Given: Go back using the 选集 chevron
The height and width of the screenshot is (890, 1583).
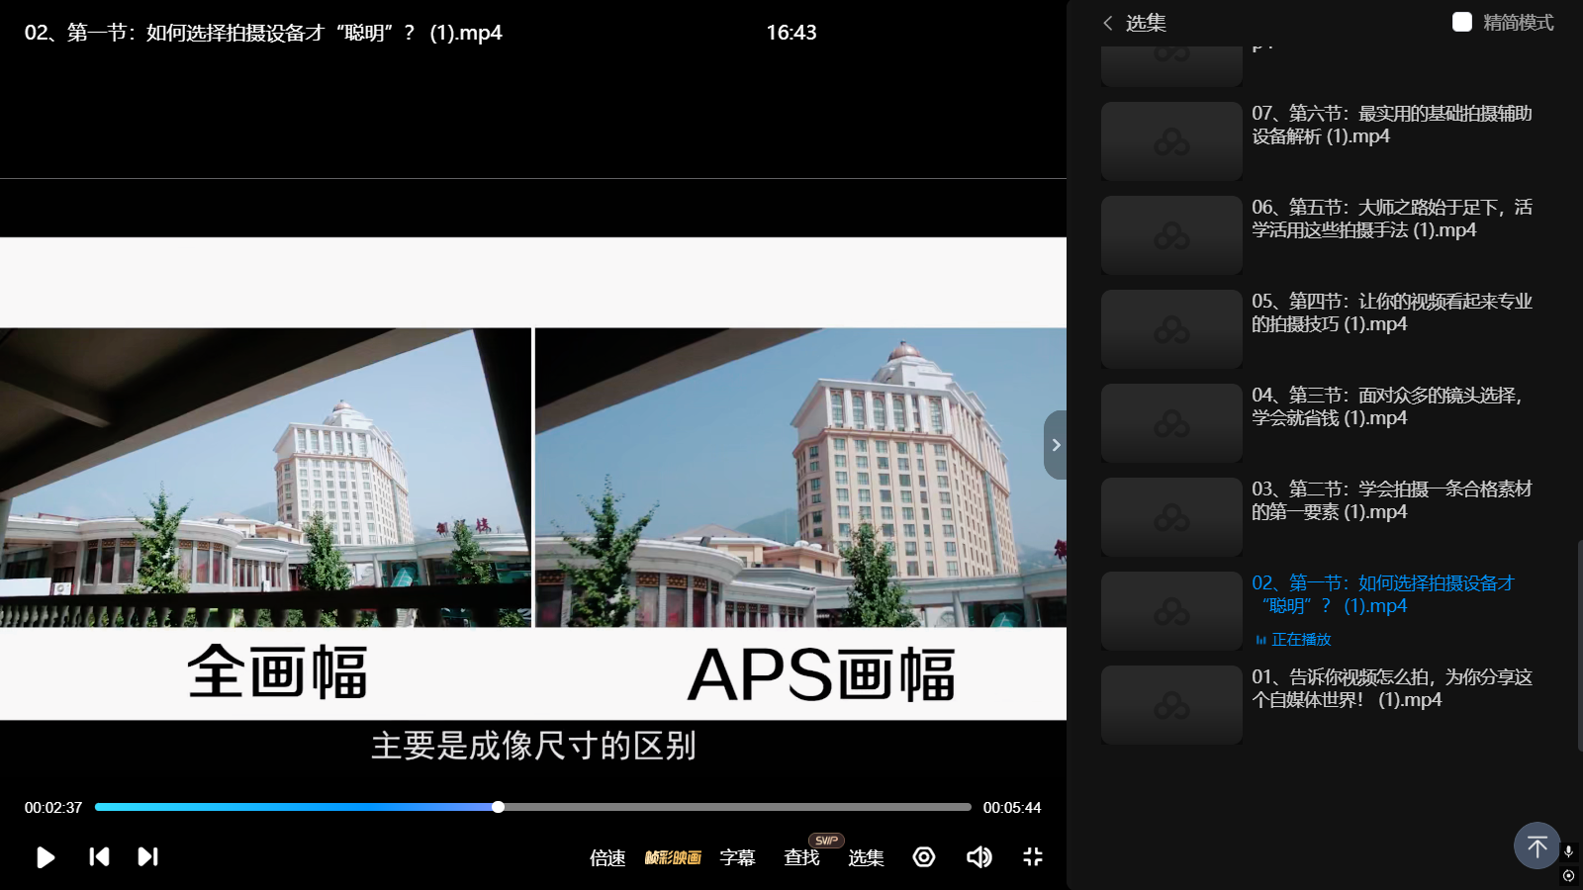Looking at the screenshot, I should [1108, 23].
